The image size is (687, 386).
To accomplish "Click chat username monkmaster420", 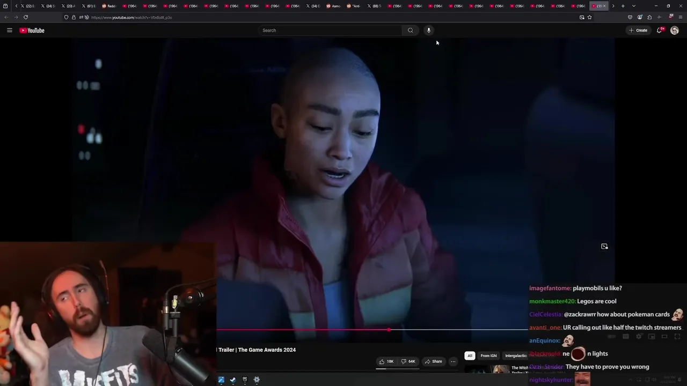I will [552, 301].
